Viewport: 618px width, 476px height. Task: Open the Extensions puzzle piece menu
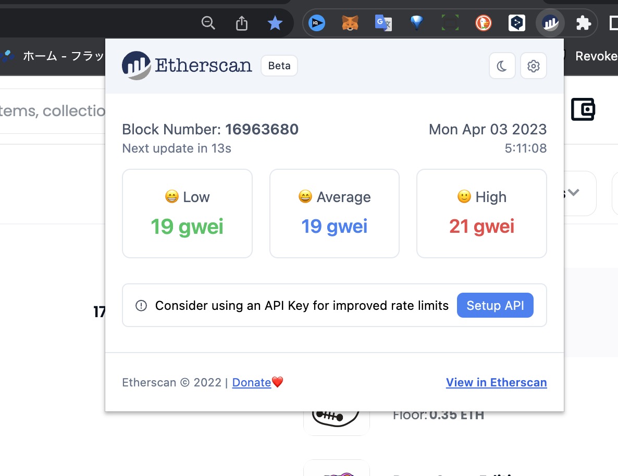tap(583, 23)
